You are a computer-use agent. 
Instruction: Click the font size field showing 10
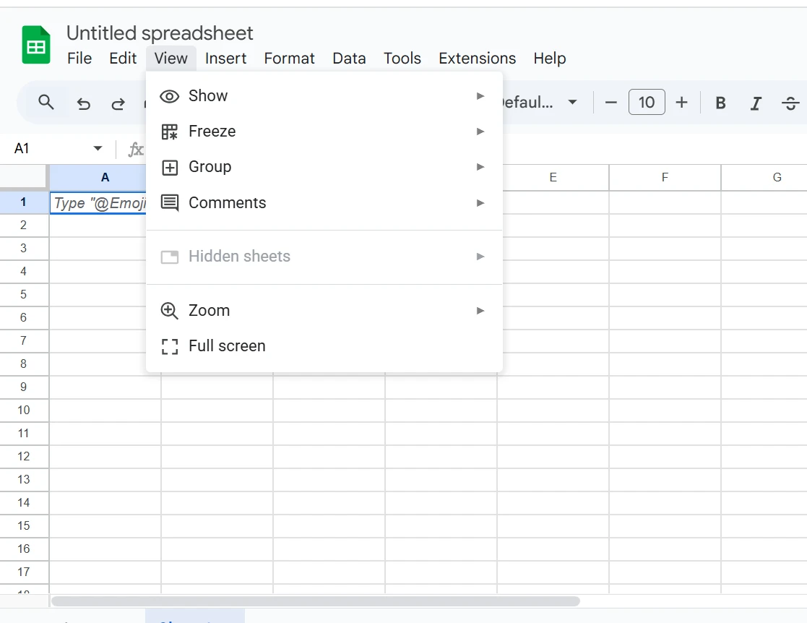pos(646,103)
